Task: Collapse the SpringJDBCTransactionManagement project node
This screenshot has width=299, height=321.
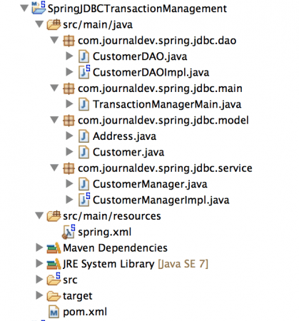Action: pos(24,9)
